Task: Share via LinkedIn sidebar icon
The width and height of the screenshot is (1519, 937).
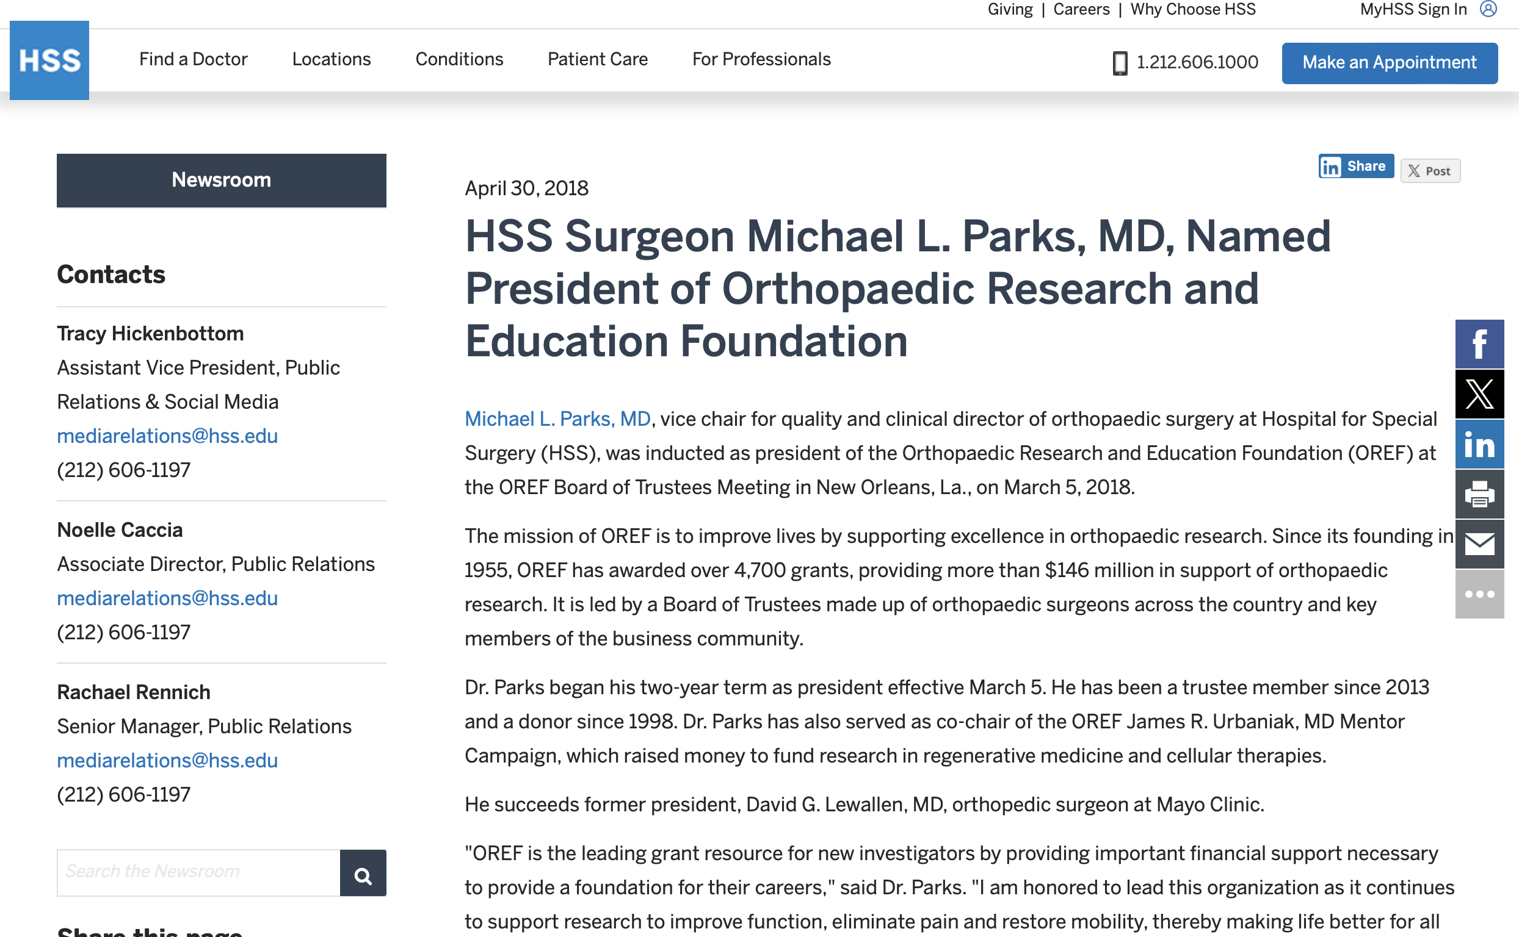Action: [x=1479, y=444]
